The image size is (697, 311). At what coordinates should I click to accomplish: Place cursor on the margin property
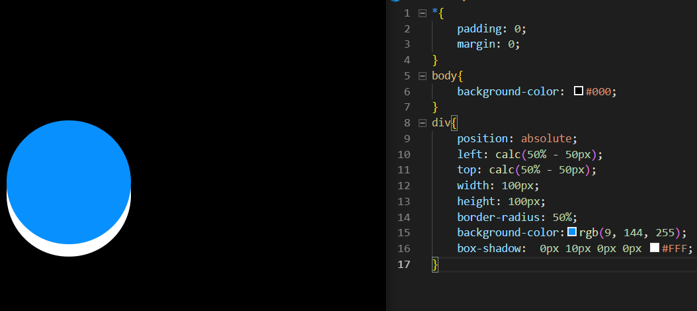coord(476,44)
